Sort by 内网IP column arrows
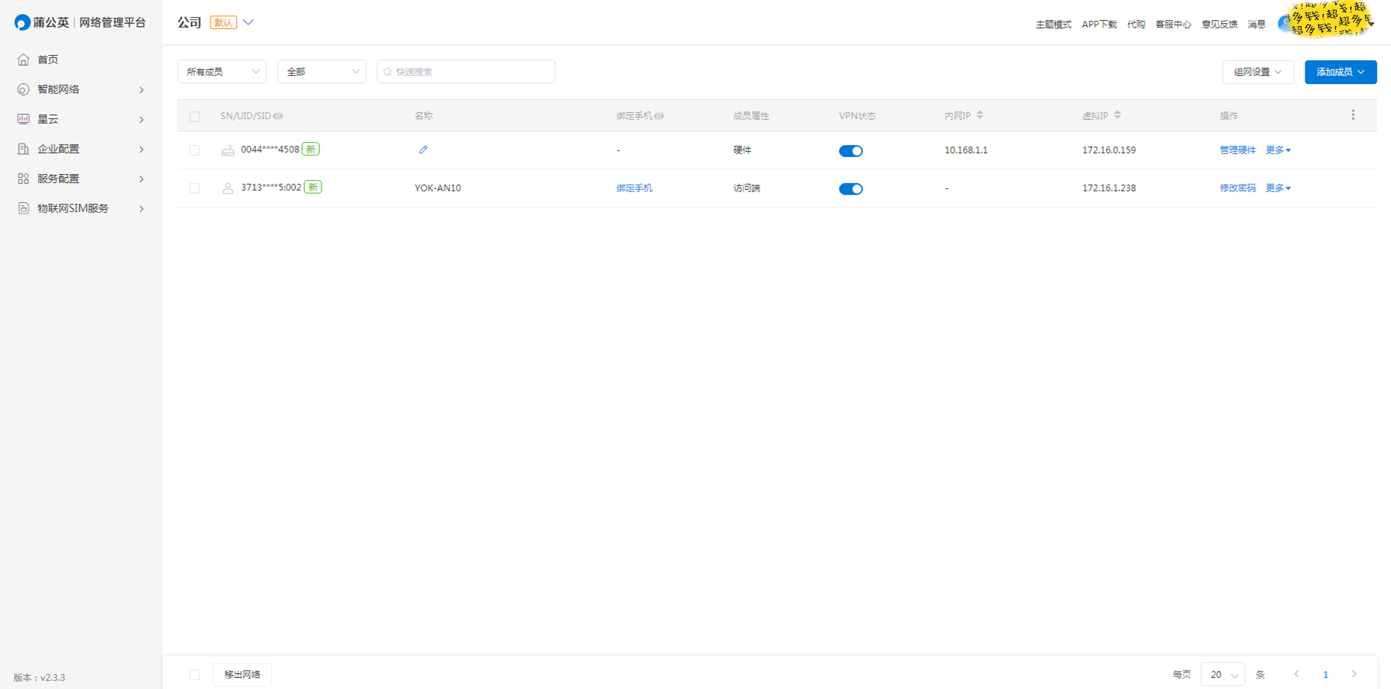Screen dimensions: 1391x689 pyautogui.click(x=979, y=115)
